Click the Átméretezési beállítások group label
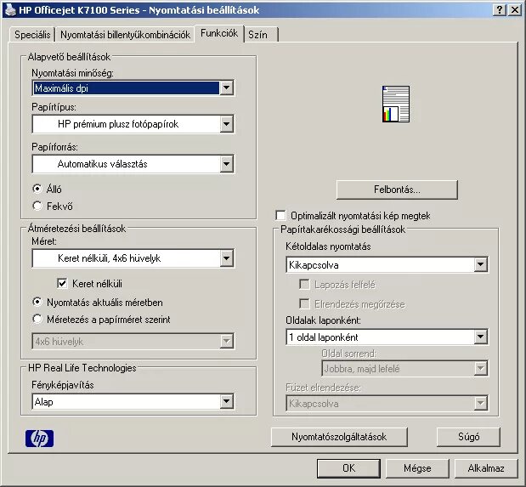This screenshot has width=526, height=487. click(x=76, y=229)
